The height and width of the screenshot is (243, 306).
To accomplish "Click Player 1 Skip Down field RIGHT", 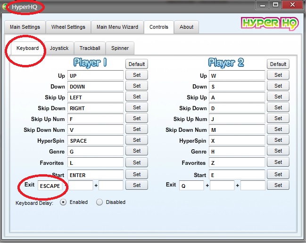I will 95,108.
